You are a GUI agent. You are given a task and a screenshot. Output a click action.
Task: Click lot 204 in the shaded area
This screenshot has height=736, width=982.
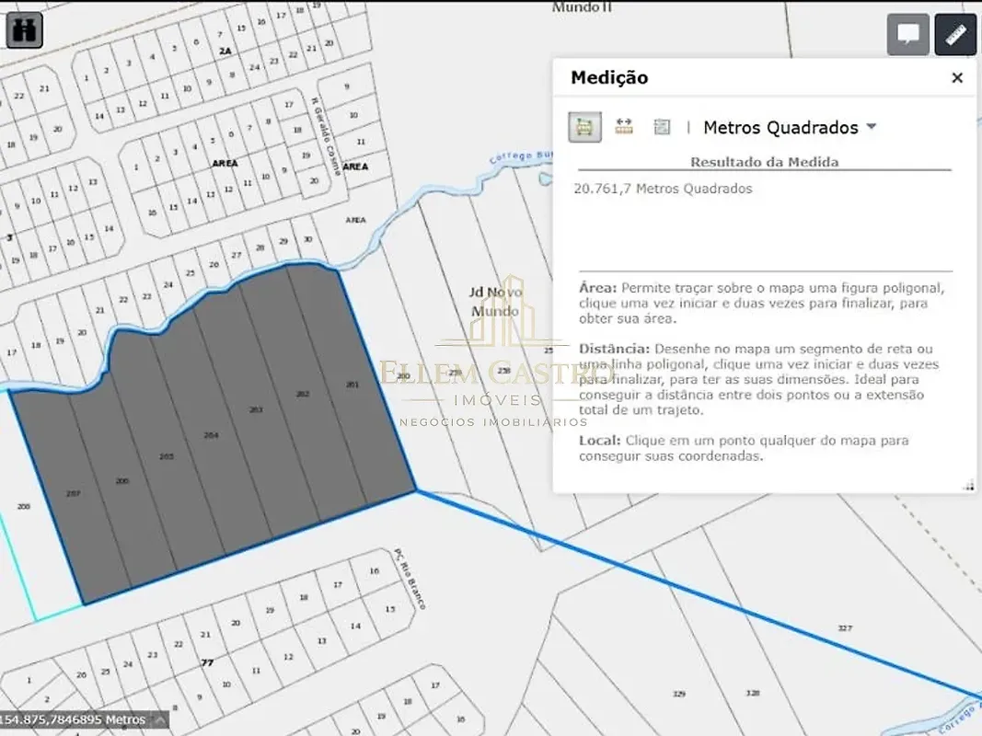tap(211, 435)
